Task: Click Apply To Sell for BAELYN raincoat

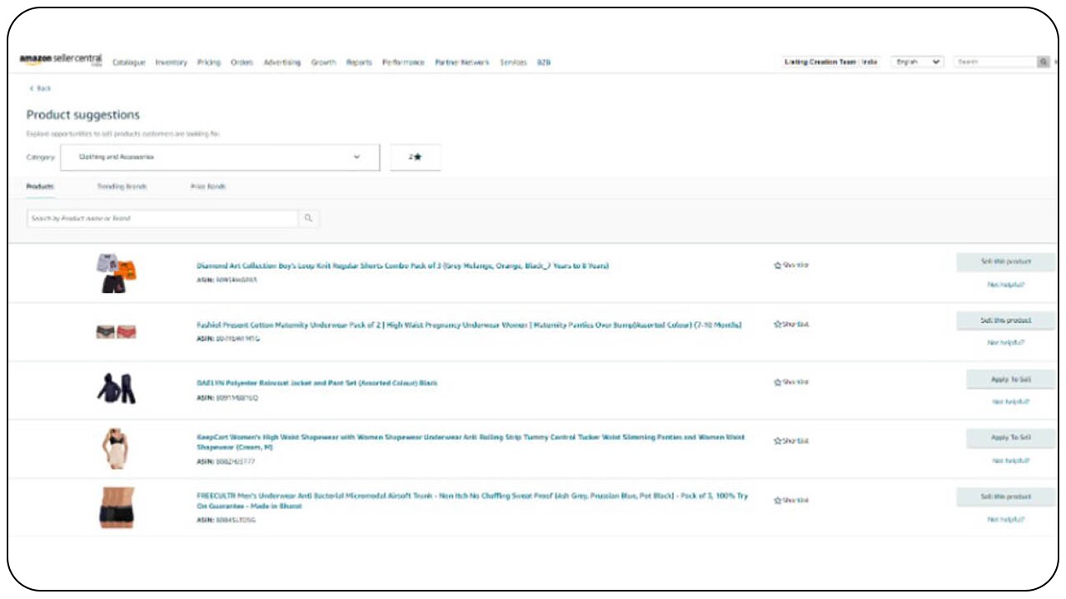Action: click(1010, 379)
